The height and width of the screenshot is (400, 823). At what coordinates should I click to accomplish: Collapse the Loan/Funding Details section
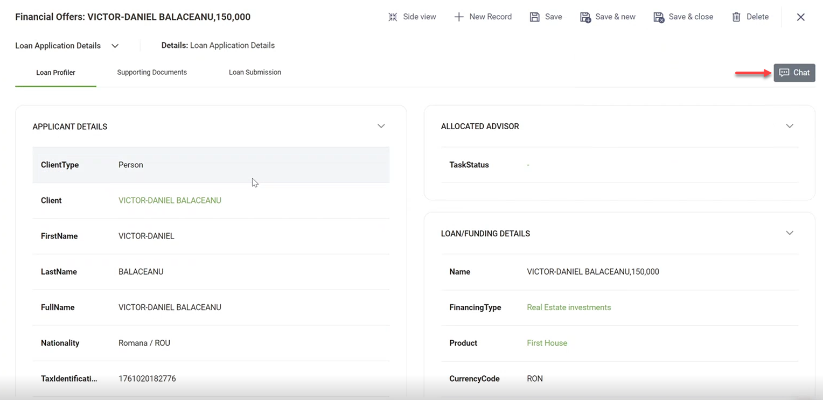[x=790, y=233]
